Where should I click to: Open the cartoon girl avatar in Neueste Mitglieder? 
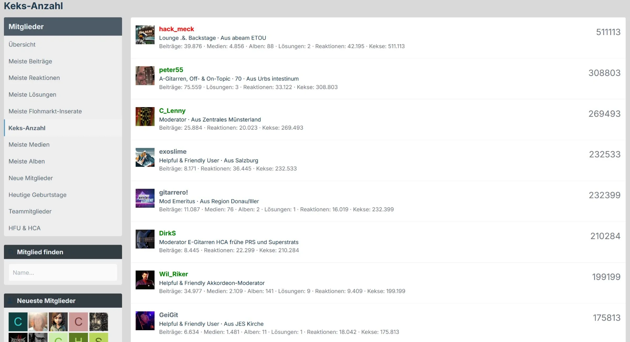[58, 322]
